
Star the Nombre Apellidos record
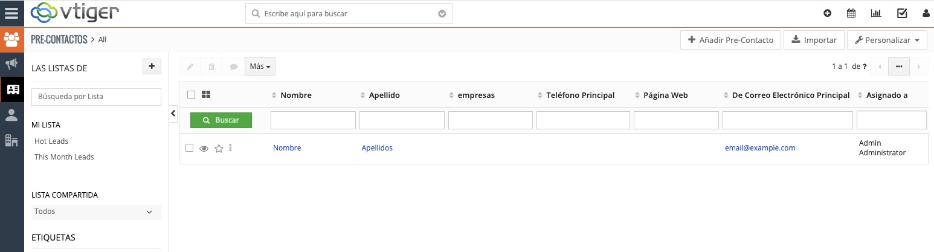pyautogui.click(x=219, y=149)
